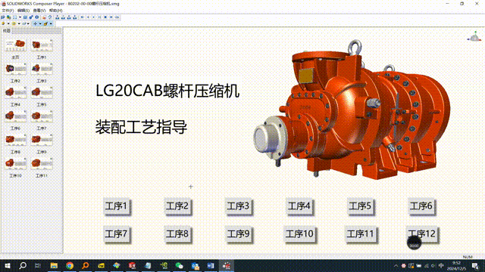Click the 工序3 button in viewport

tap(238, 206)
